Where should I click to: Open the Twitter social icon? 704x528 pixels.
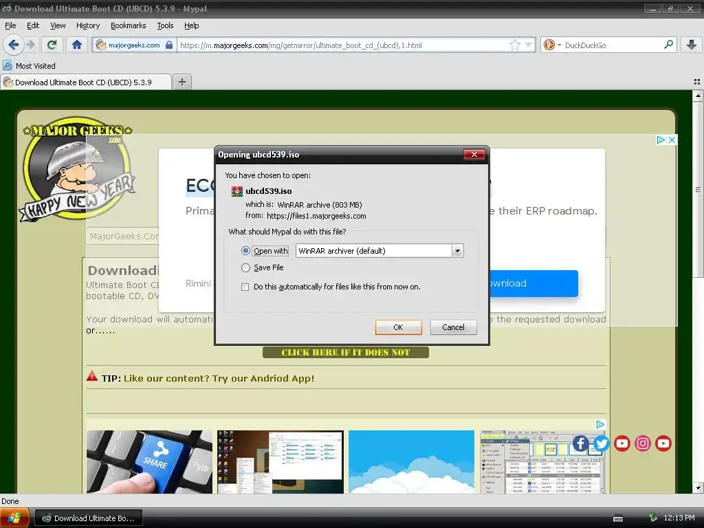601,443
